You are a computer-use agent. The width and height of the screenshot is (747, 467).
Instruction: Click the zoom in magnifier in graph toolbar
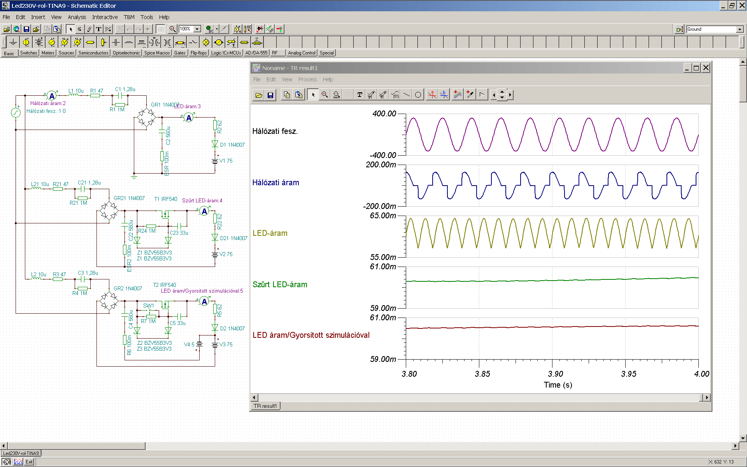324,95
